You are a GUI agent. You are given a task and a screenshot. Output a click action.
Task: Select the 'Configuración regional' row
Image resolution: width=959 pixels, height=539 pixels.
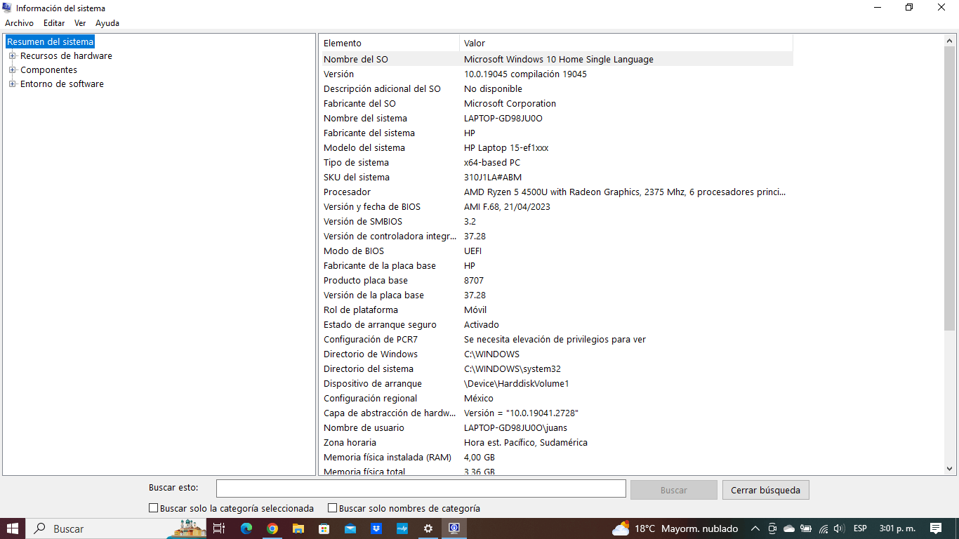(x=557, y=399)
